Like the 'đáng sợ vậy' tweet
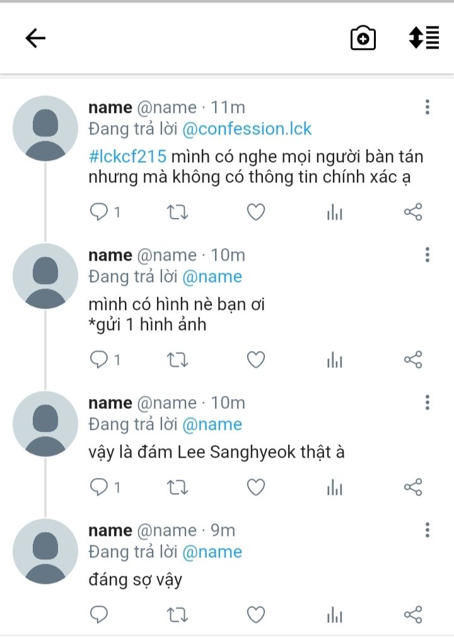The height and width of the screenshot is (637, 454). (255, 614)
